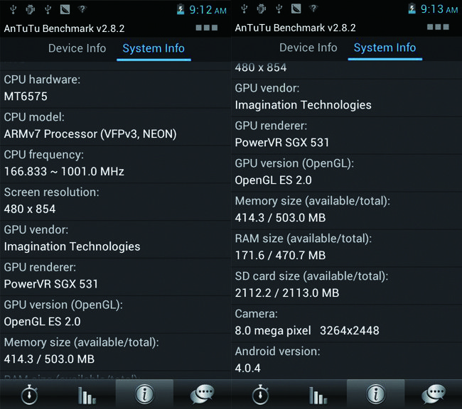Tap bar chart ranking icon in left screenshot

[x=87, y=395]
